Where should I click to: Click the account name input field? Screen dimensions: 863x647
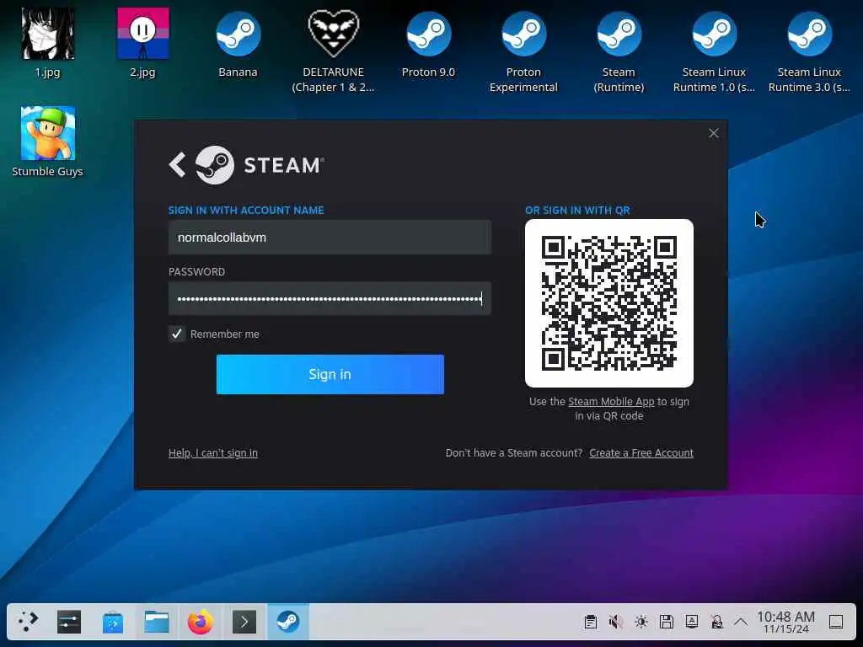(x=330, y=237)
